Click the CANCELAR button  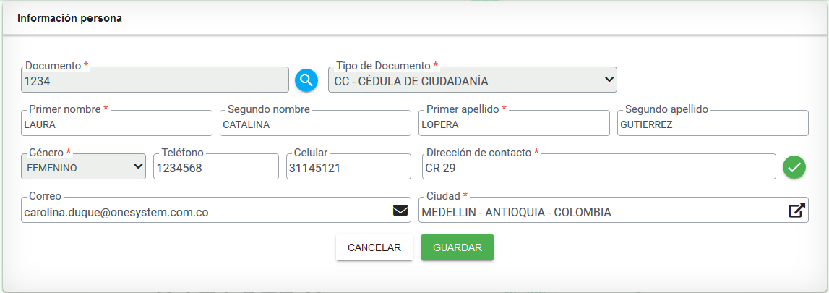(x=374, y=247)
